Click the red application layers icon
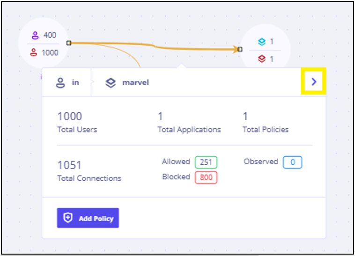355x256 pixels. (262, 59)
